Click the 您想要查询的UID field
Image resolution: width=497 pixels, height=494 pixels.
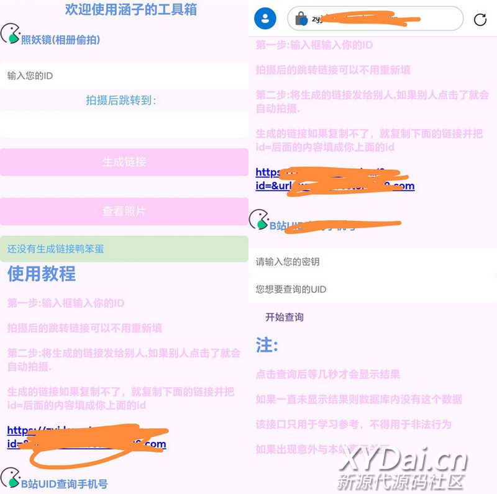pyautogui.click(x=373, y=289)
